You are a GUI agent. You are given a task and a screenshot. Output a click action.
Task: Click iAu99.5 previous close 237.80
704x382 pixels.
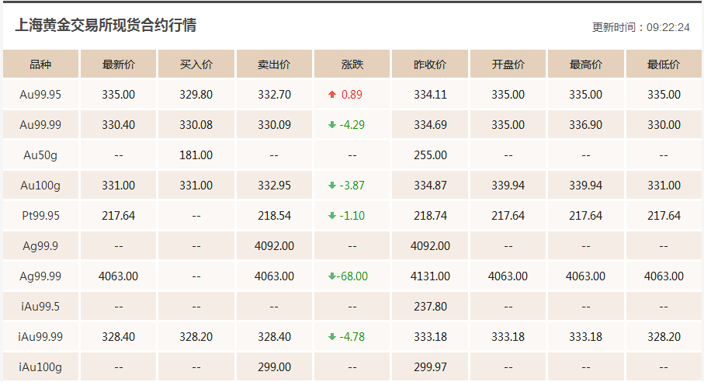point(430,307)
